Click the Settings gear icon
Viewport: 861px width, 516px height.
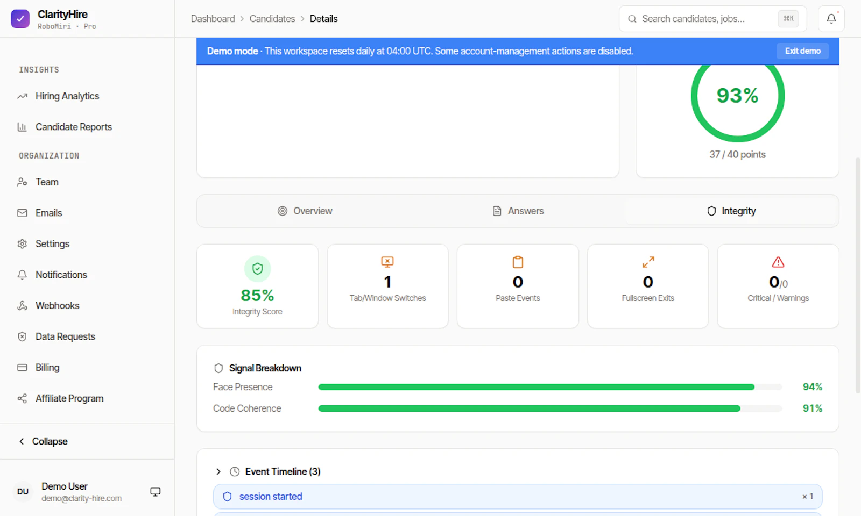coord(22,244)
